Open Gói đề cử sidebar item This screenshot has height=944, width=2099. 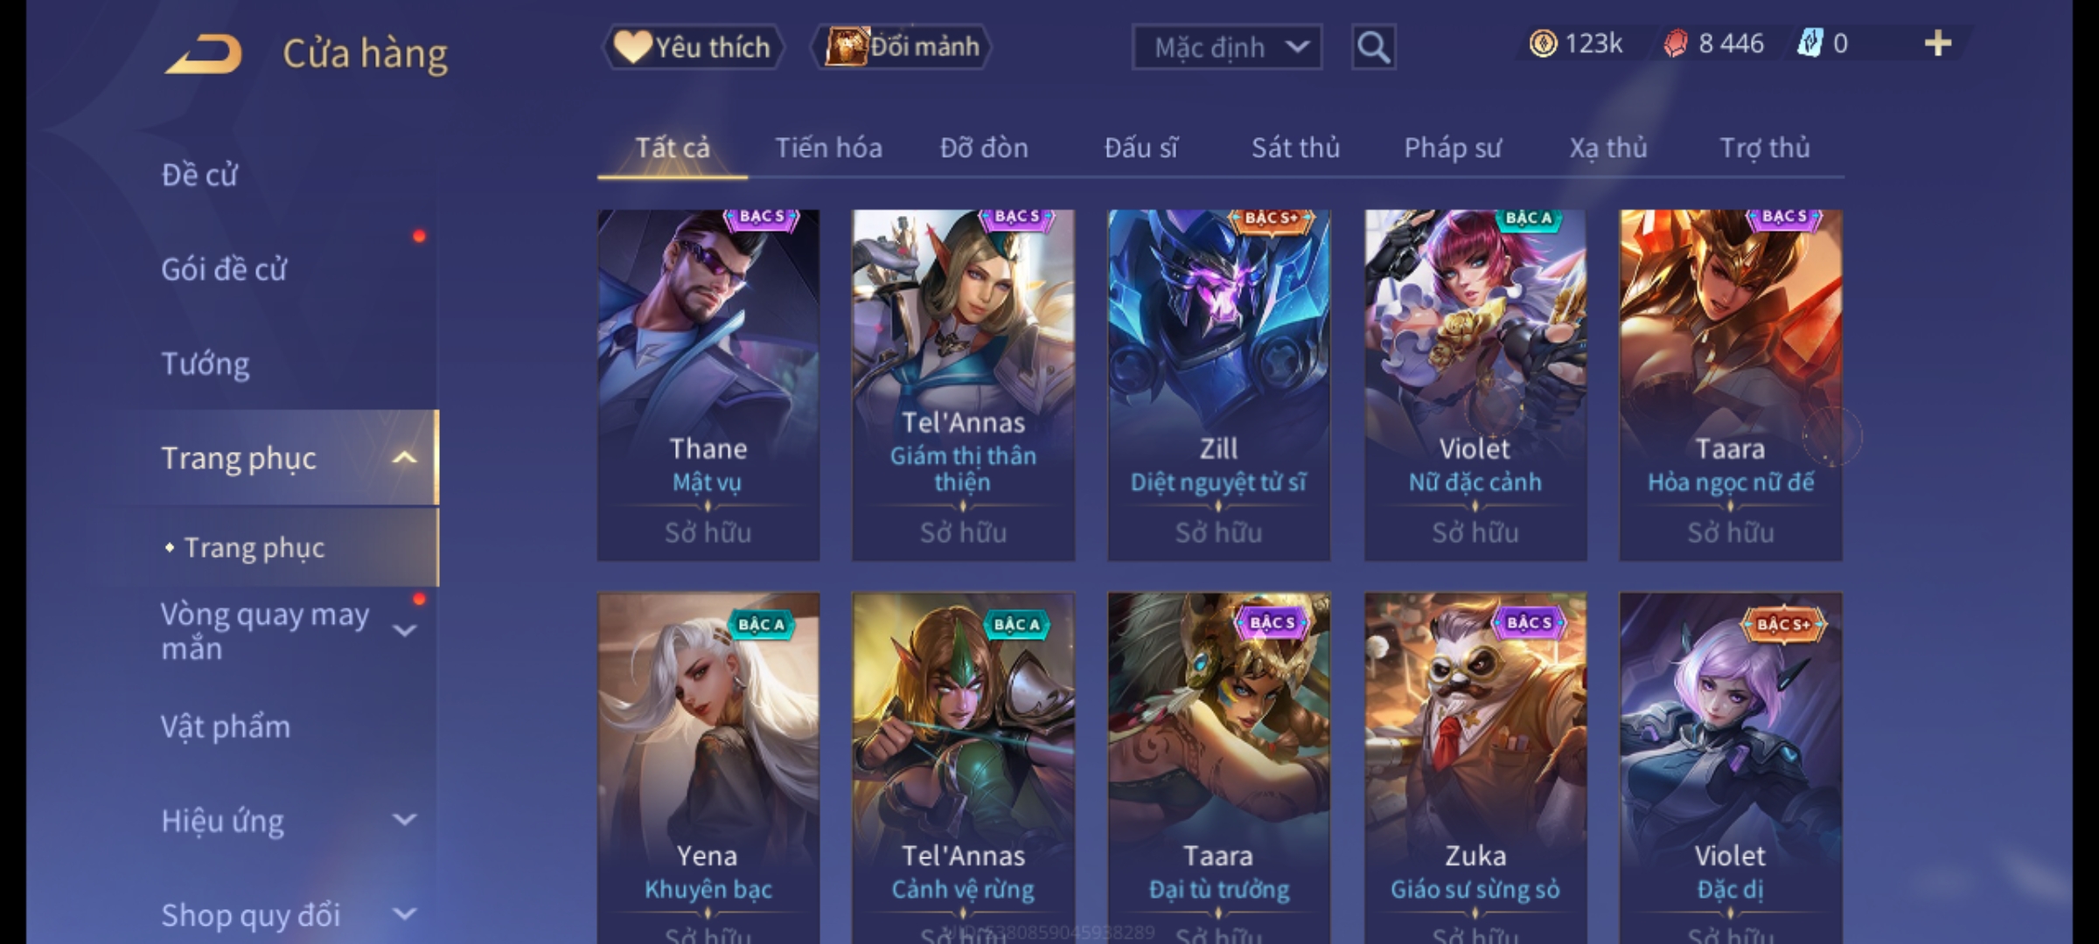pyautogui.click(x=224, y=269)
